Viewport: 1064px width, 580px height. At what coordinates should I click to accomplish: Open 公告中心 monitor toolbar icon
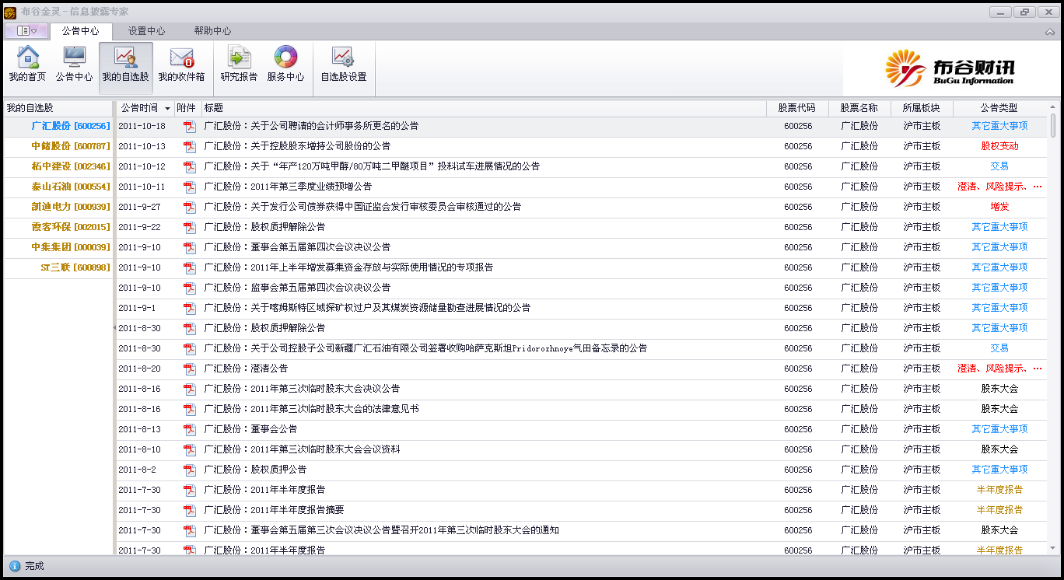[74, 65]
